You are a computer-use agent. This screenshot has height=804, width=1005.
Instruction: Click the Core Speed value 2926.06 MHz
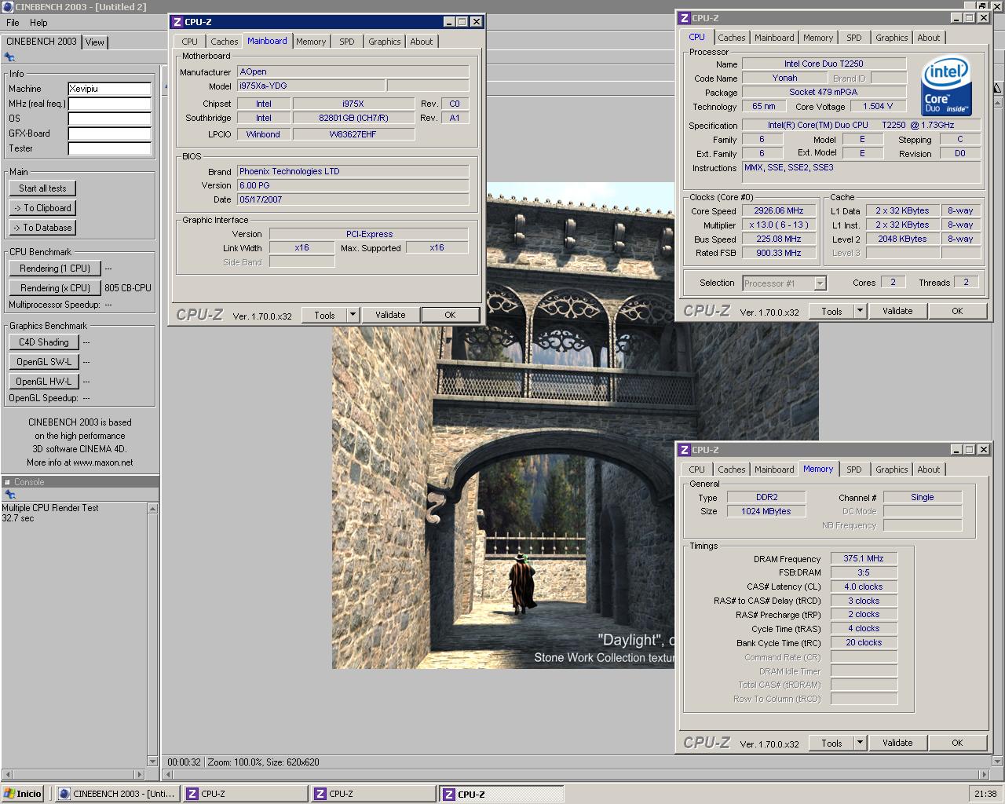click(x=779, y=211)
